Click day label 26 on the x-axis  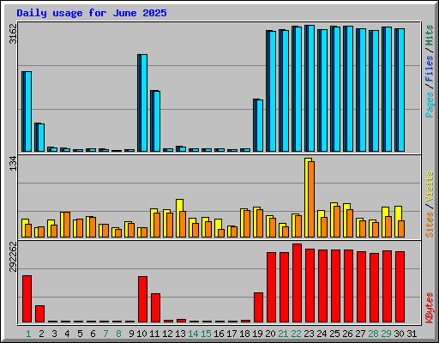coord(347,334)
